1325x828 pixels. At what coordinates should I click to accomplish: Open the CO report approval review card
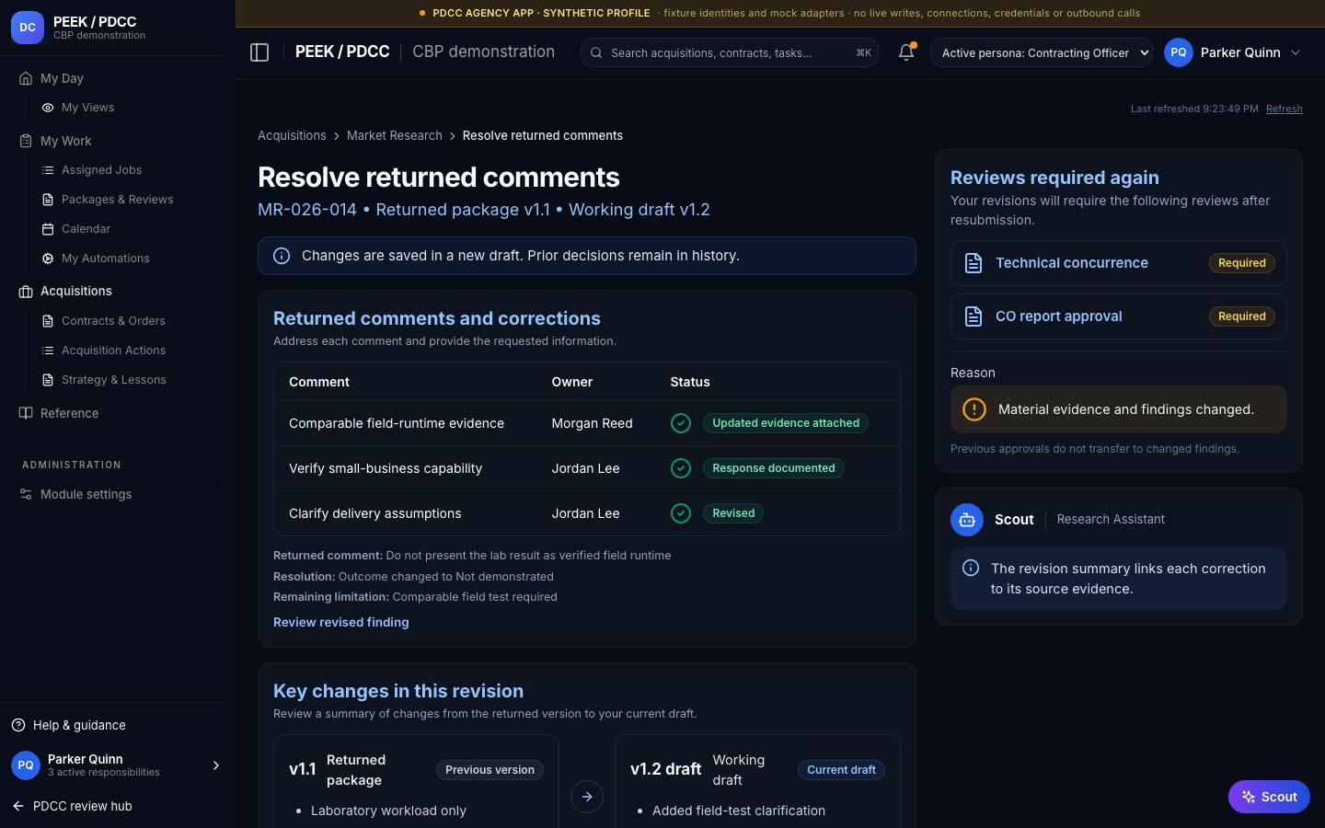pos(1119,316)
